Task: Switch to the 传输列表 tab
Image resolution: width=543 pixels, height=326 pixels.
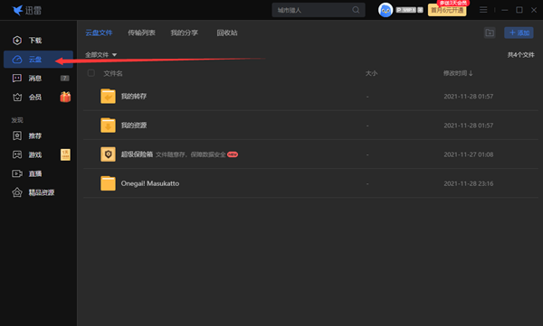Action: 141,33
